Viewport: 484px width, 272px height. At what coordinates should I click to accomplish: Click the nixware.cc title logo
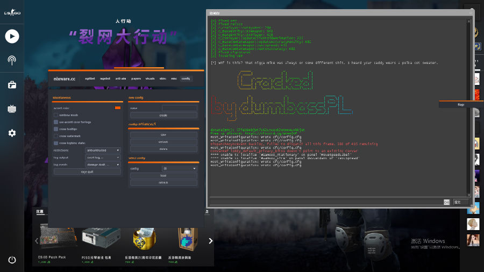pyautogui.click(x=64, y=78)
